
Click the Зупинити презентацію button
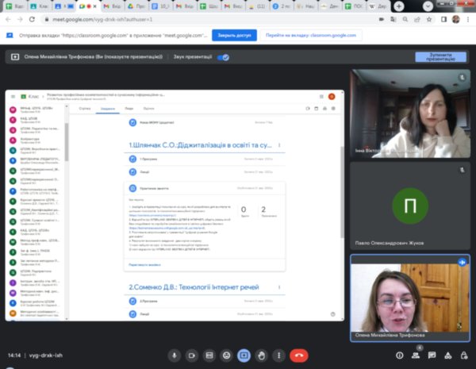pos(440,56)
